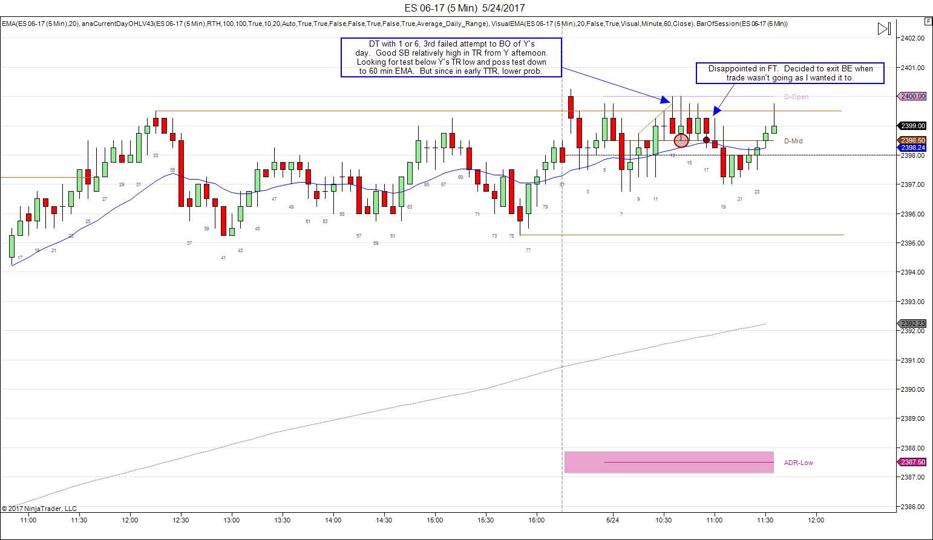Click the D-Open level label

[796, 97]
